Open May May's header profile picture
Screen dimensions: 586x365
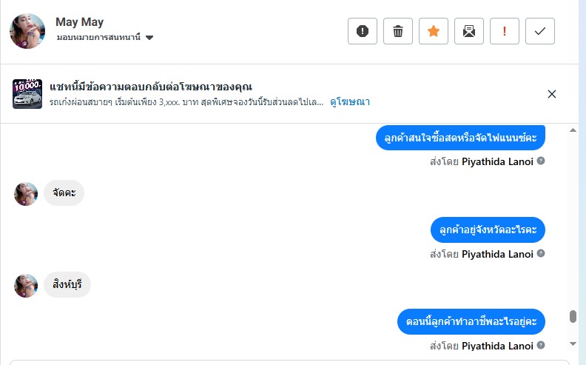click(27, 31)
